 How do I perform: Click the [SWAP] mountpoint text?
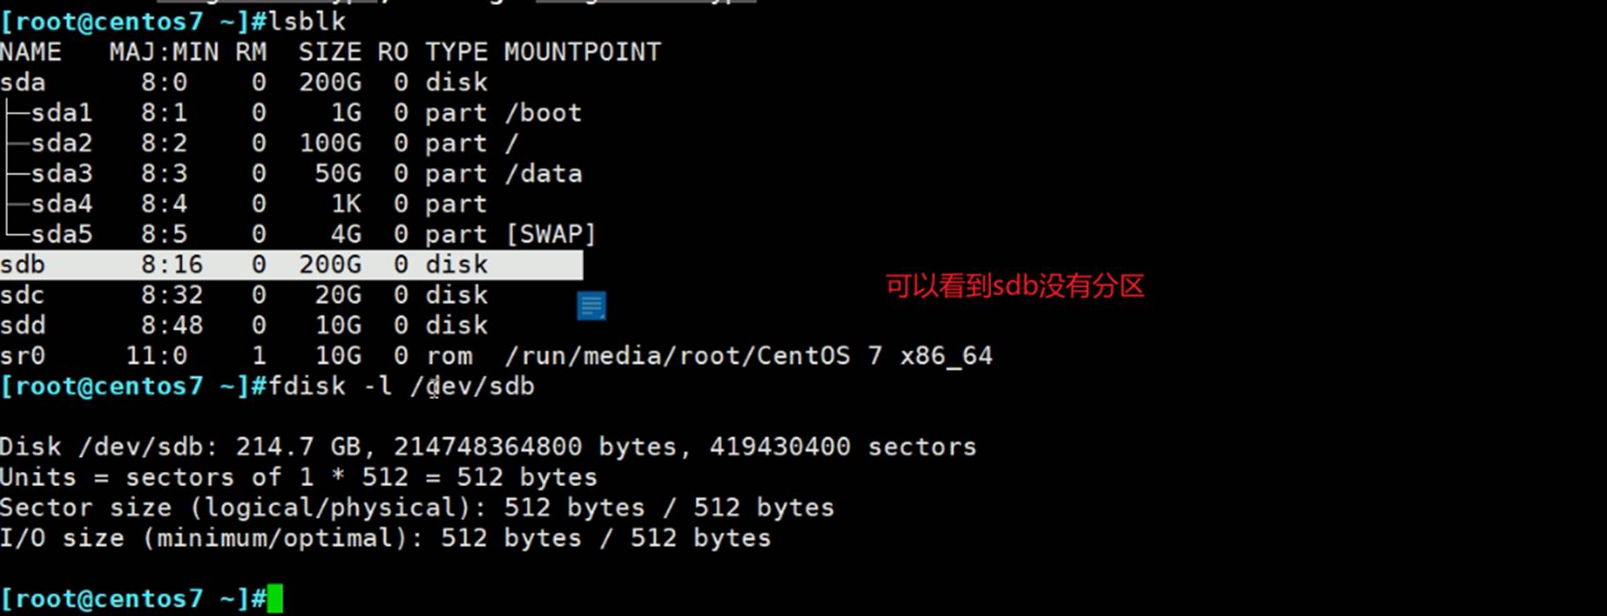[551, 235]
